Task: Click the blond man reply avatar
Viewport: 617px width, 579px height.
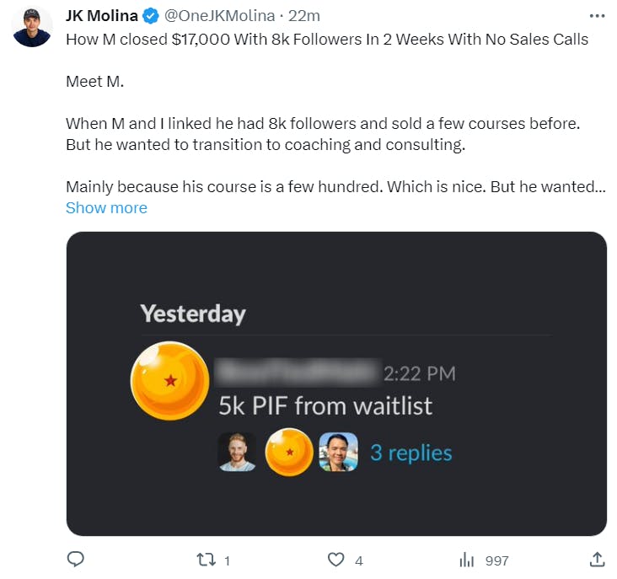Action: 237,453
